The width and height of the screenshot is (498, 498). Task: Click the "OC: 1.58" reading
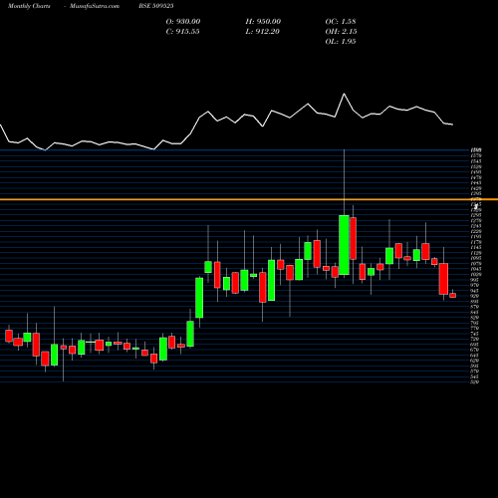(341, 22)
